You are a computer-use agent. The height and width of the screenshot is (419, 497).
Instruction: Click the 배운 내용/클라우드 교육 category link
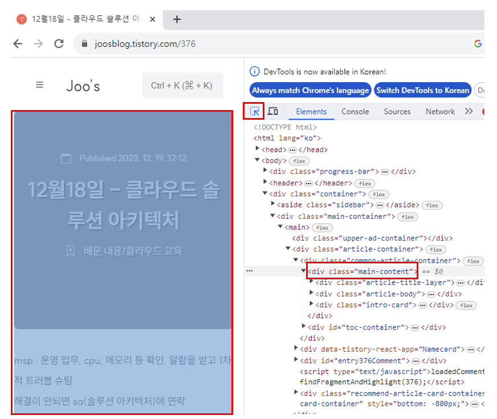[x=133, y=251]
